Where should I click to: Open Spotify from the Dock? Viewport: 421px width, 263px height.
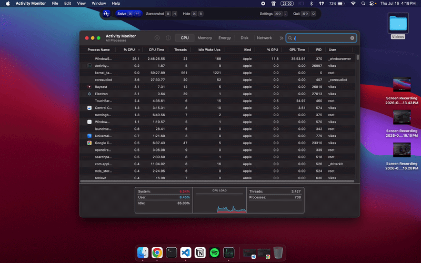(214, 252)
